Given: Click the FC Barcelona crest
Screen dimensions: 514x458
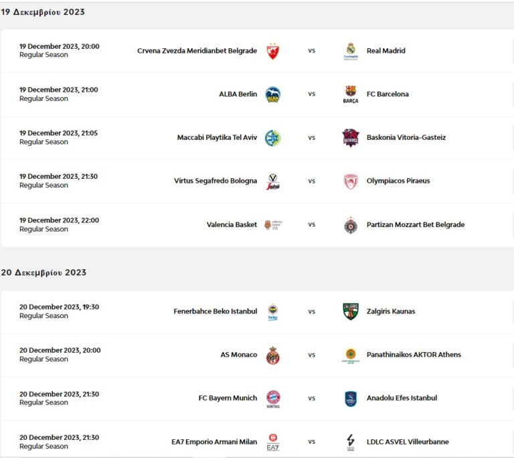Looking at the screenshot, I should point(351,94).
